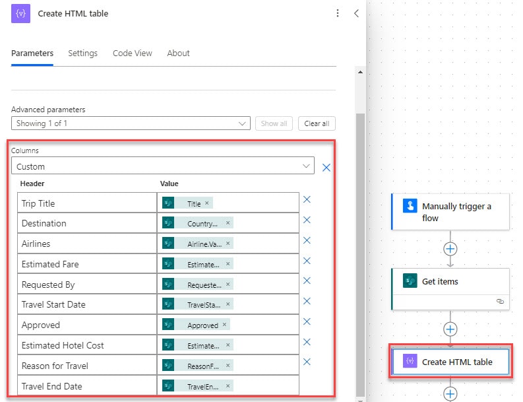Image resolution: width=523 pixels, height=402 pixels.
Task: Click the SharePoint icon on the Get items card
Action: click(410, 281)
